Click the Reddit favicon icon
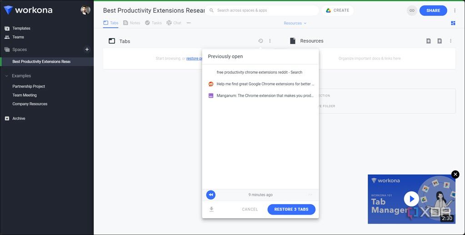The width and height of the screenshot is (465, 235). (211, 84)
